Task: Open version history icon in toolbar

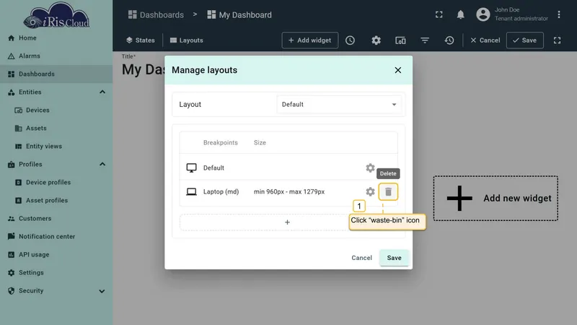Action: [x=449, y=40]
